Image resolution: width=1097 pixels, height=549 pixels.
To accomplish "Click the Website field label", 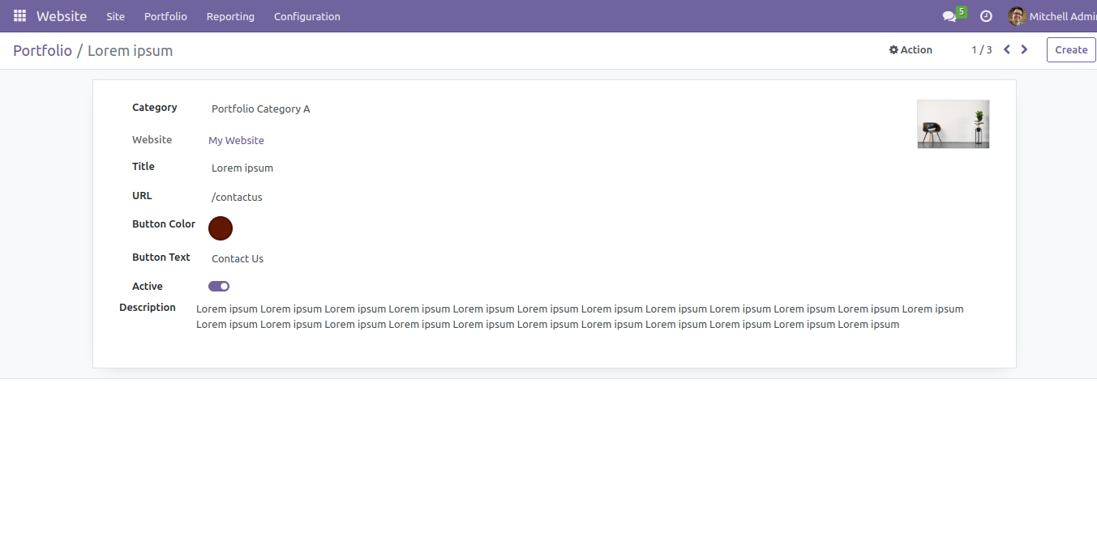I will coord(152,139).
